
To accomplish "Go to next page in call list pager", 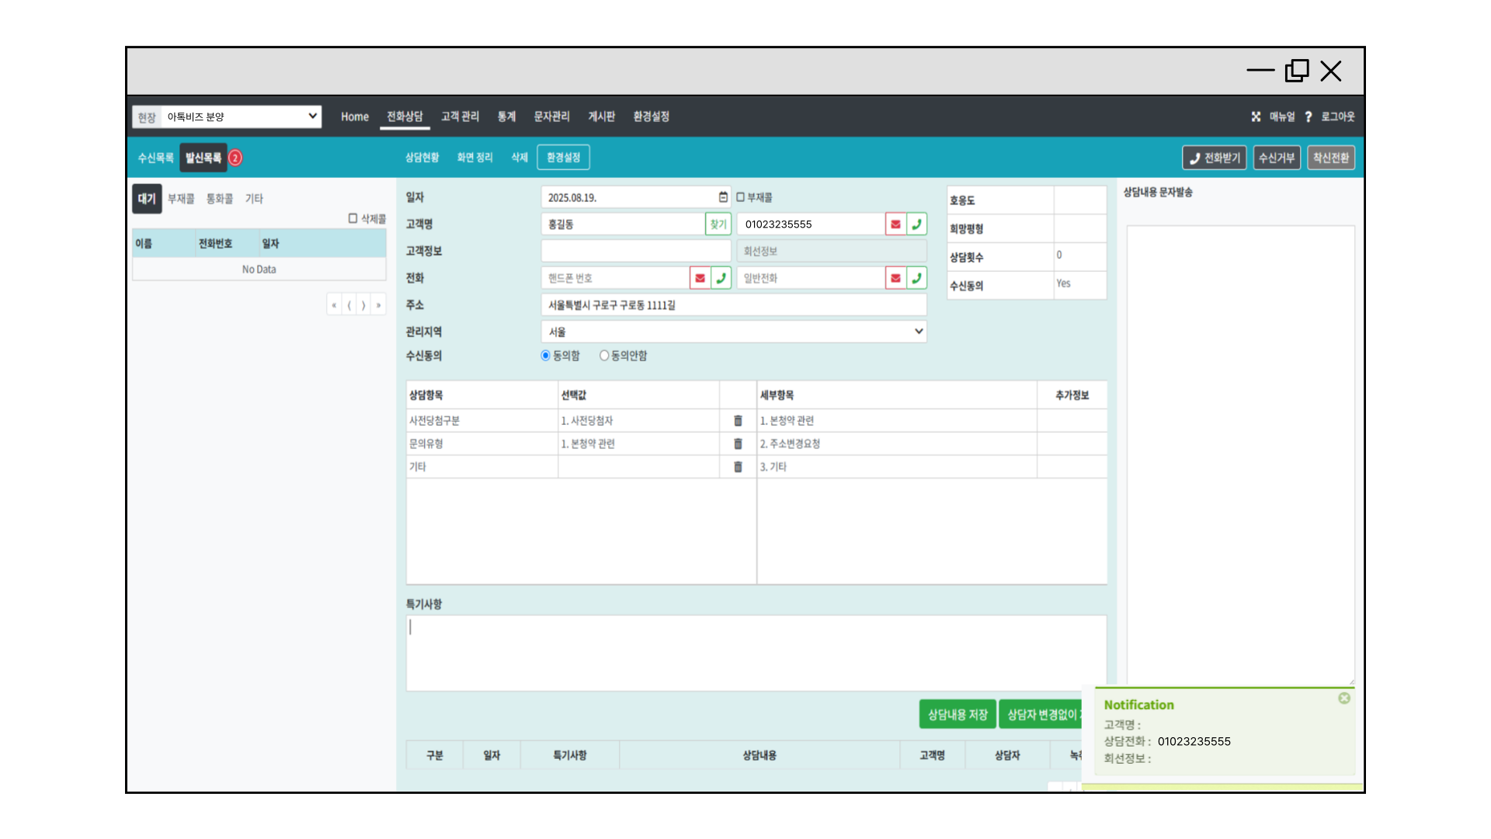I will point(363,305).
